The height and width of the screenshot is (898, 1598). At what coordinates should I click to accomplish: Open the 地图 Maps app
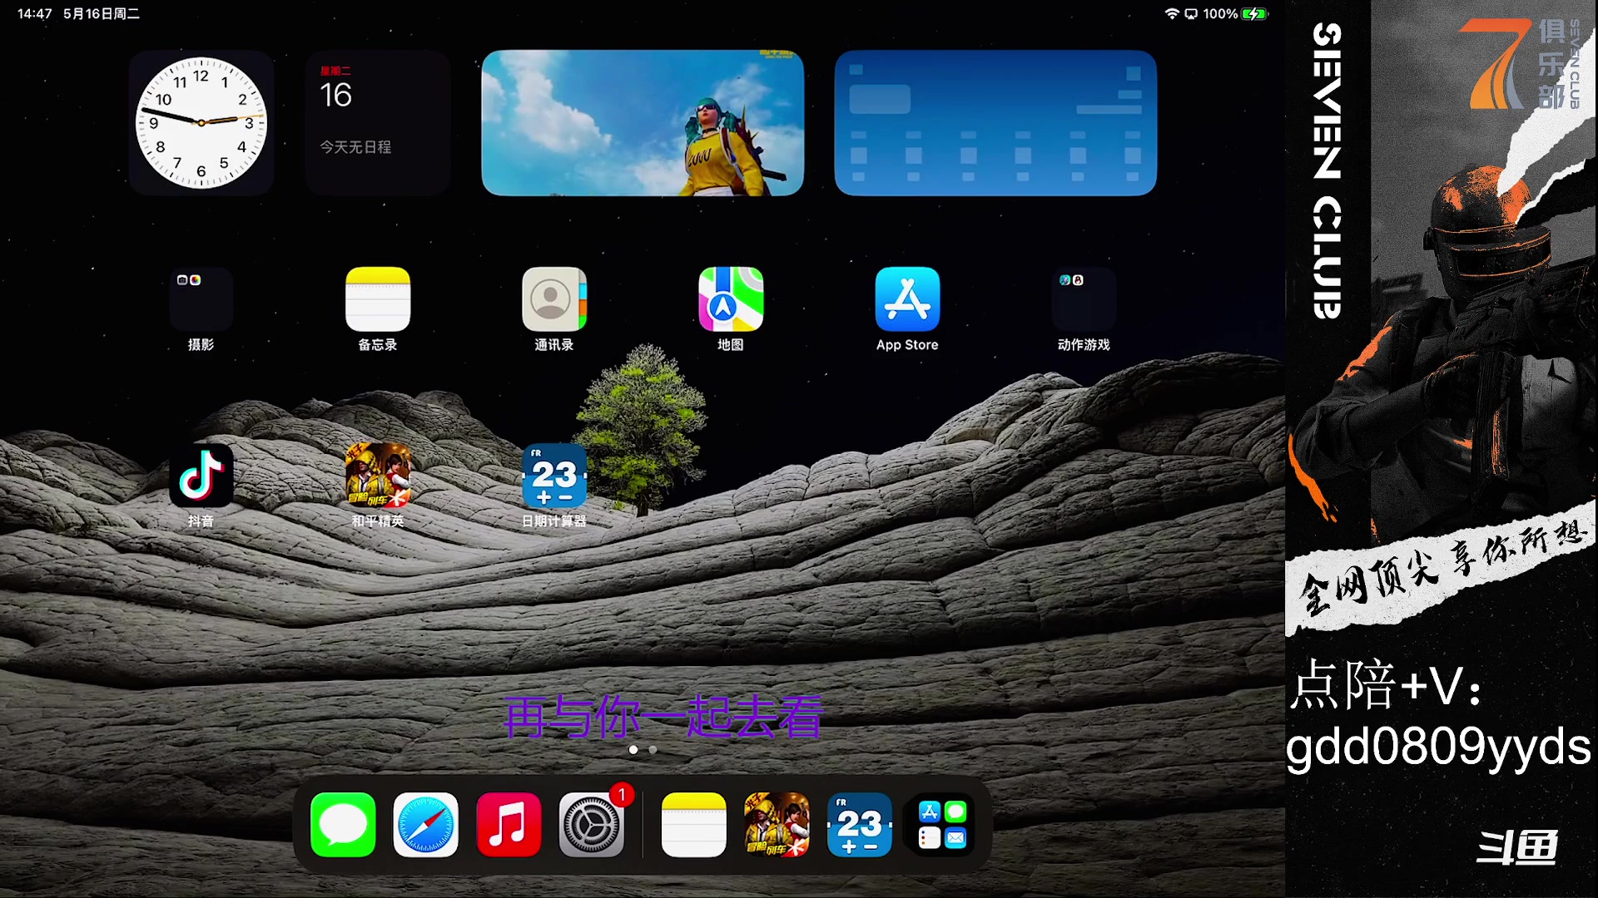tap(731, 299)
